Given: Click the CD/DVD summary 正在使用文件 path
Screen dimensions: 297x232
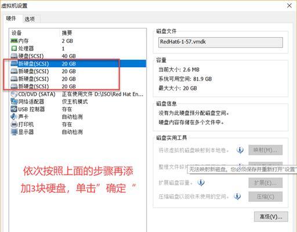Looking at the screenshot, I should coord(103,94).
